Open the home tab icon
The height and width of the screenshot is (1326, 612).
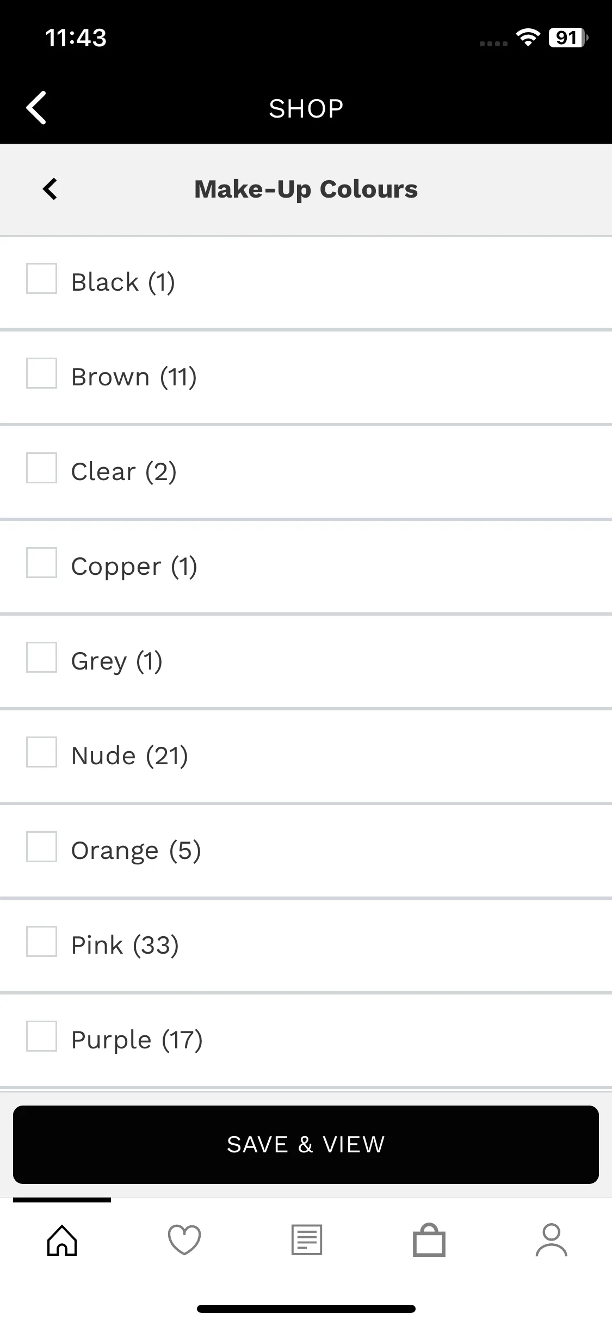(62, 1240)
